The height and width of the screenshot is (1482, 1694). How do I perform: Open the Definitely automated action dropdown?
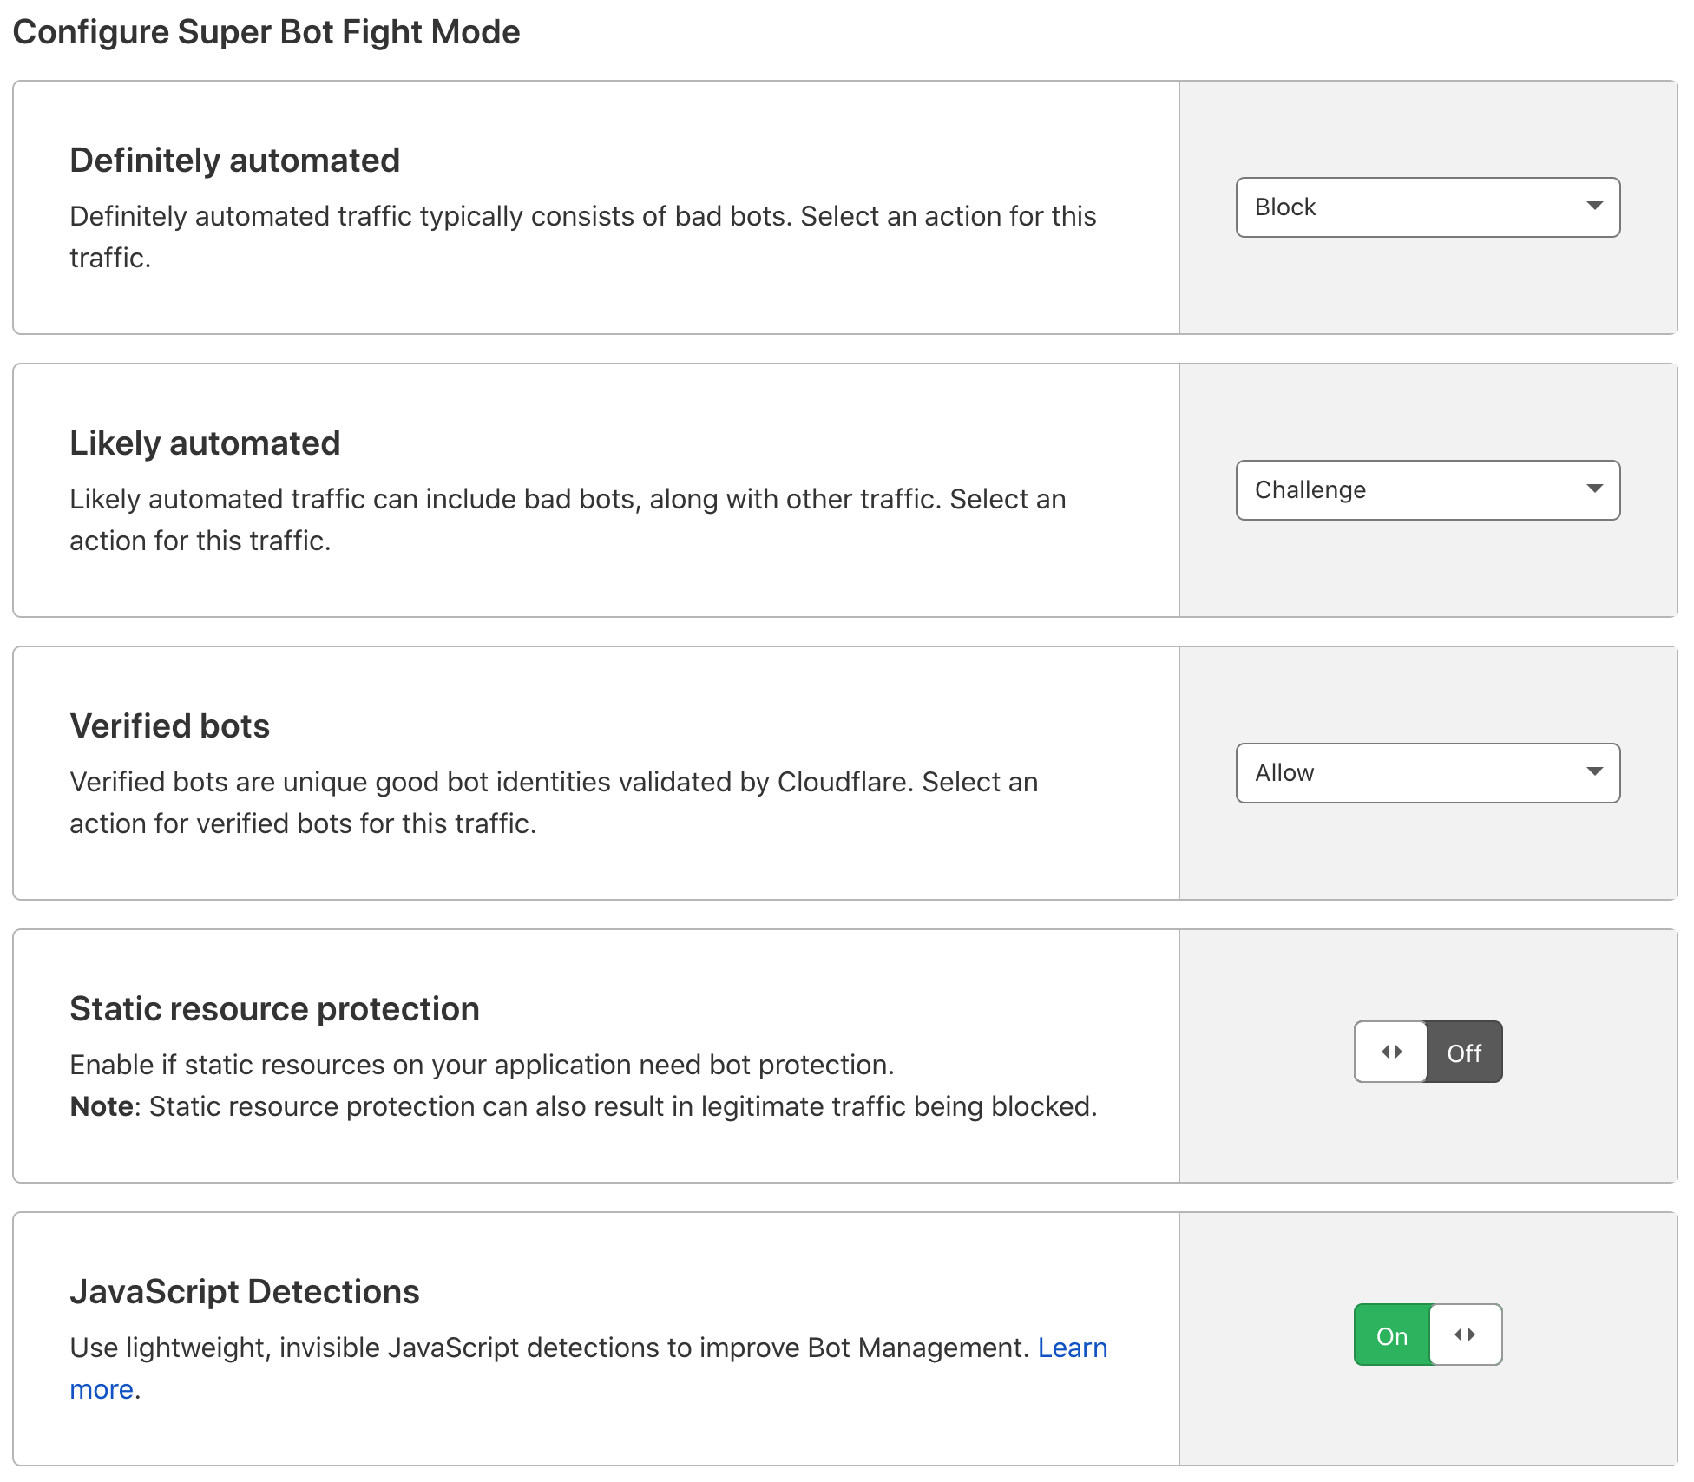pos(1428,207)
